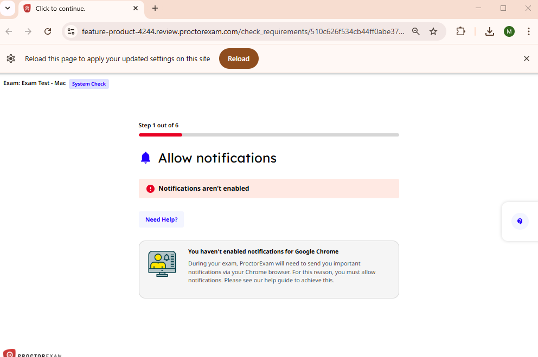
Task: Bookmark this page with the star icon
Action: click(x=433, y=31)
